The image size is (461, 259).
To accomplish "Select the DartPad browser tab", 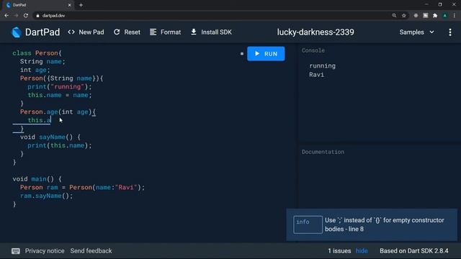I will (x=38, y=5).
